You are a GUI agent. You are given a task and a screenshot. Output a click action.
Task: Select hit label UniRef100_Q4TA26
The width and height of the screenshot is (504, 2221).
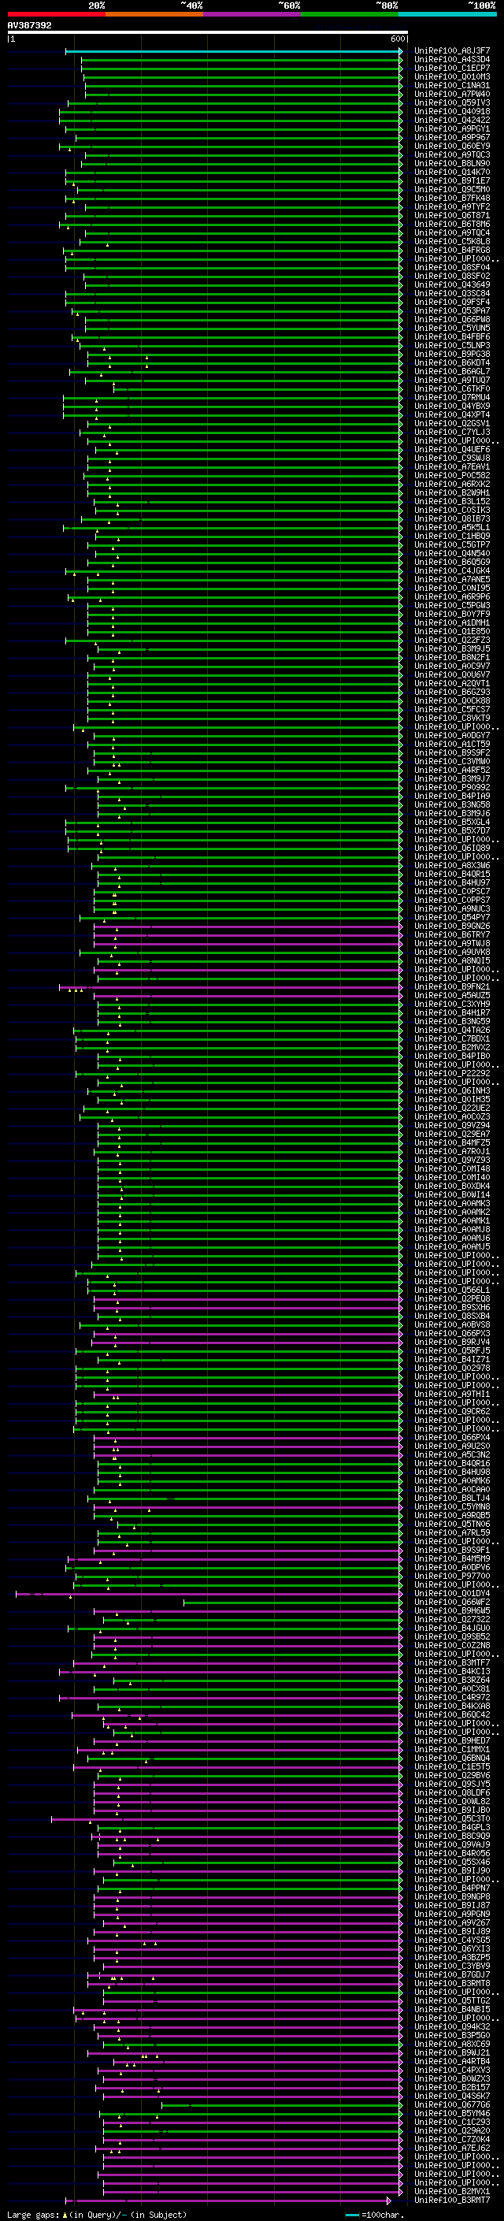(x=452, y=1031)
